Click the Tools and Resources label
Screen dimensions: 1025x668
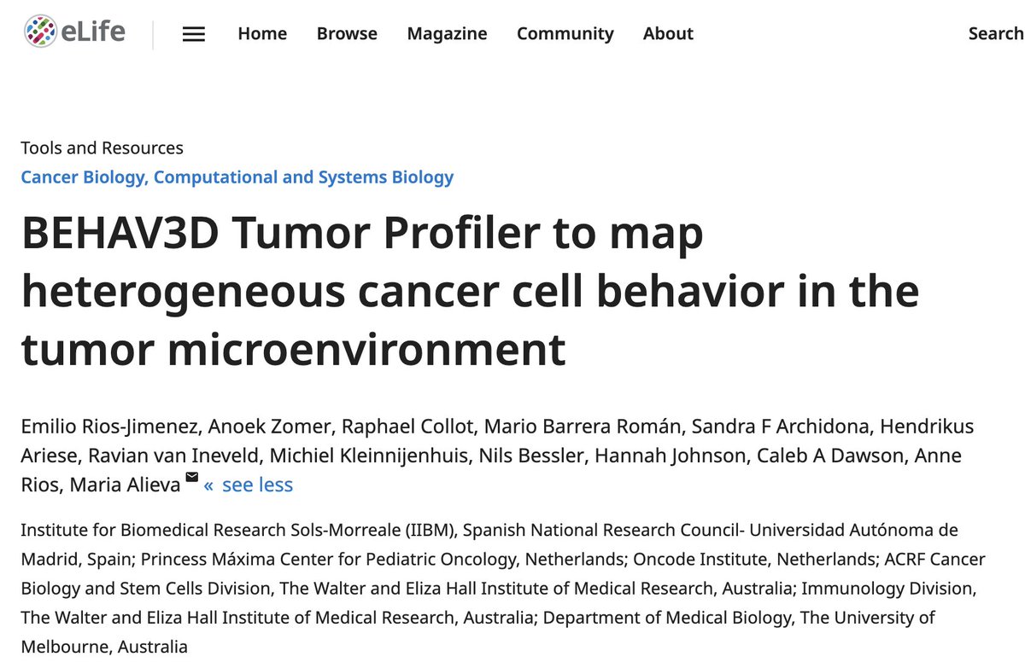[101, 148]
